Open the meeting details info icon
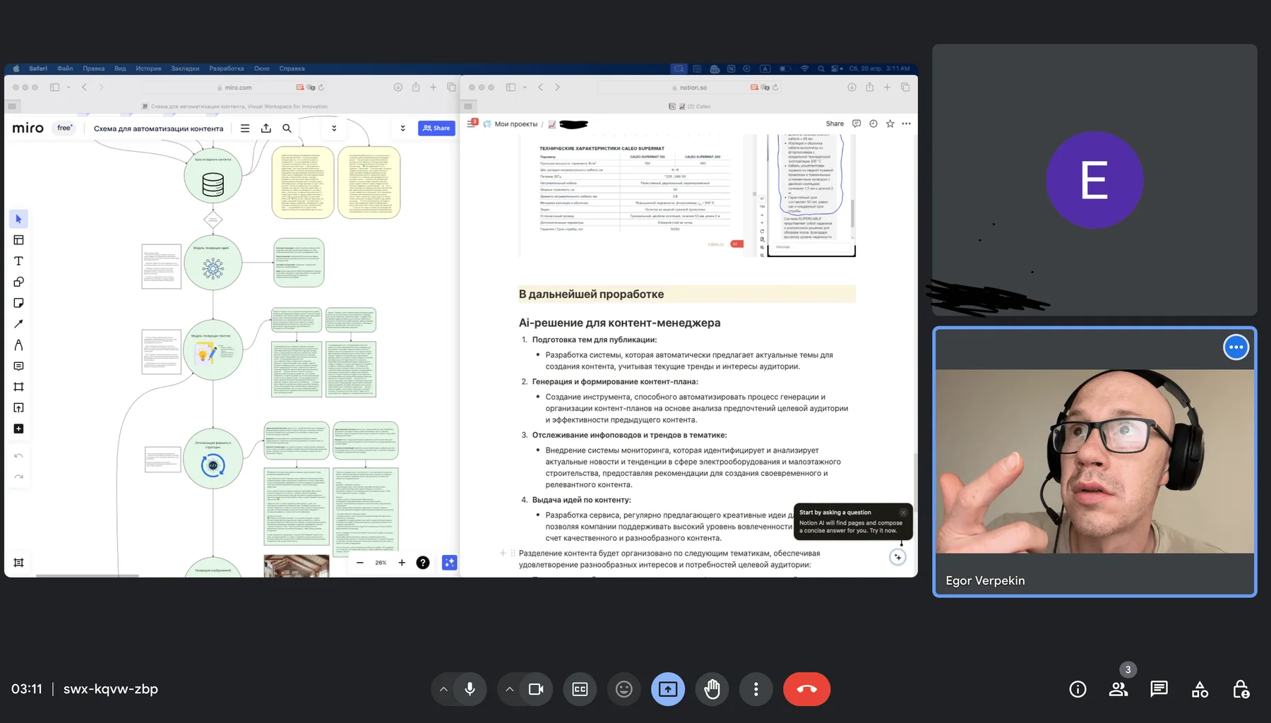This screenshot has height=723, width=1271. coord(1078,689)
